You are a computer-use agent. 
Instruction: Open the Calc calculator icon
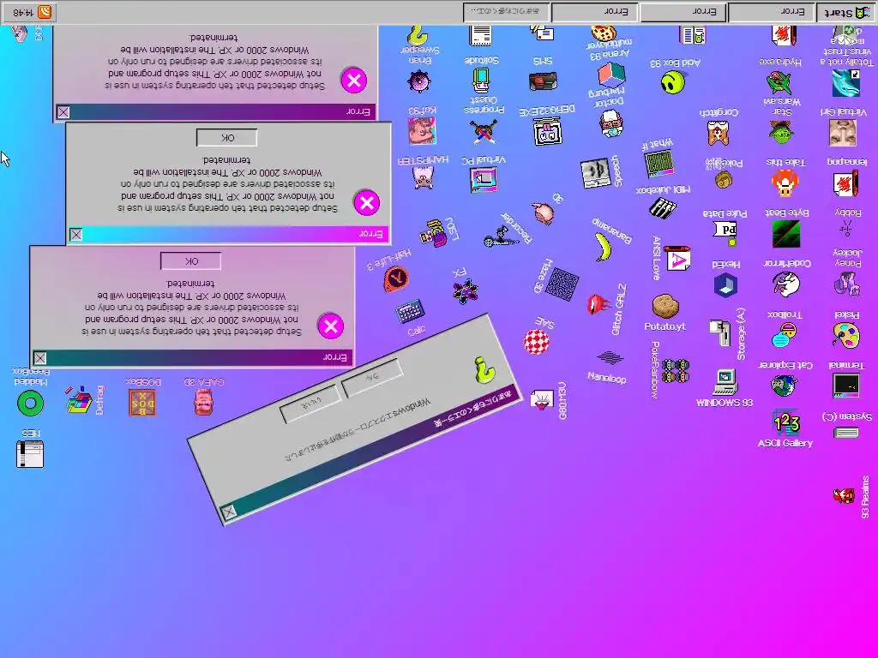[410, 312]
